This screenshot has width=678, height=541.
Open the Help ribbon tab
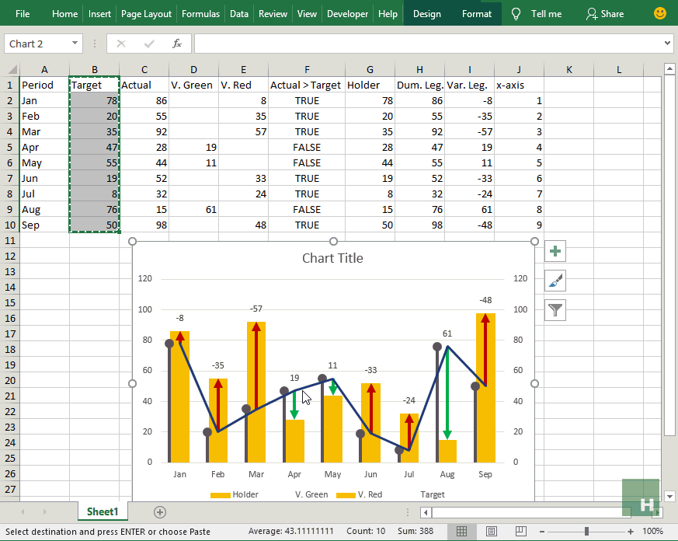click(388, 14)
